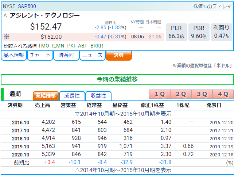The height and width of the screenshot is (175, 238).
Task: Click the 2020.10 dividend value 0.72
Action: click(188, 154)
